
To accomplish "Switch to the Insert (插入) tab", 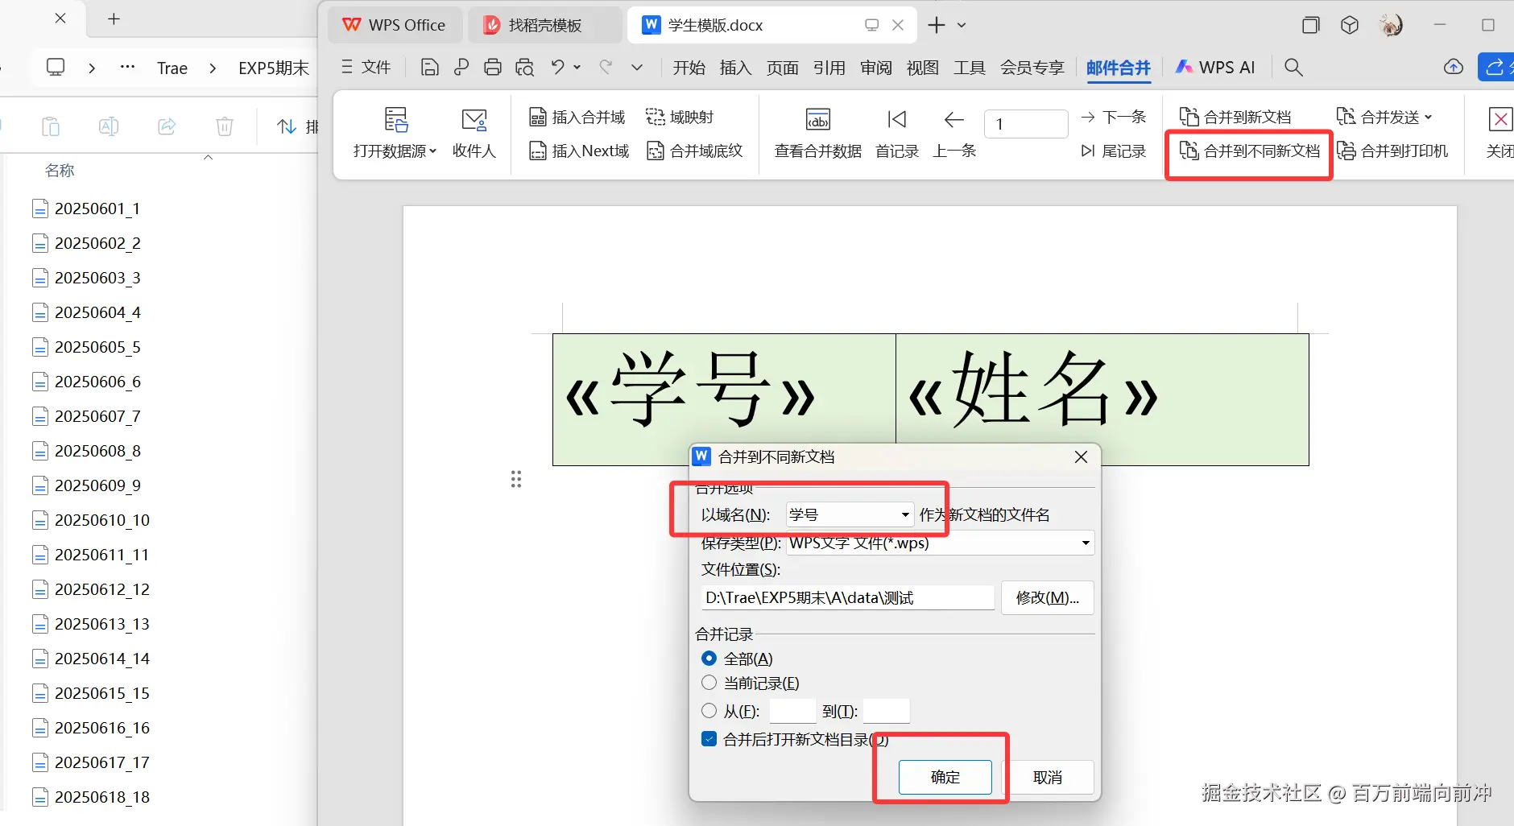I will click(735, 68).
